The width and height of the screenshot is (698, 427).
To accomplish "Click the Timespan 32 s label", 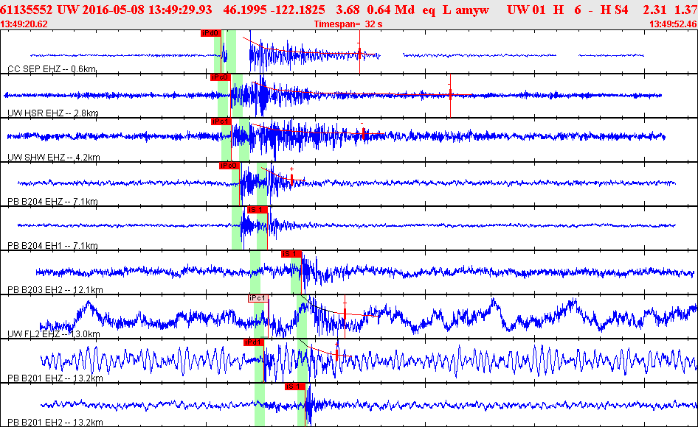I will 348,24.
